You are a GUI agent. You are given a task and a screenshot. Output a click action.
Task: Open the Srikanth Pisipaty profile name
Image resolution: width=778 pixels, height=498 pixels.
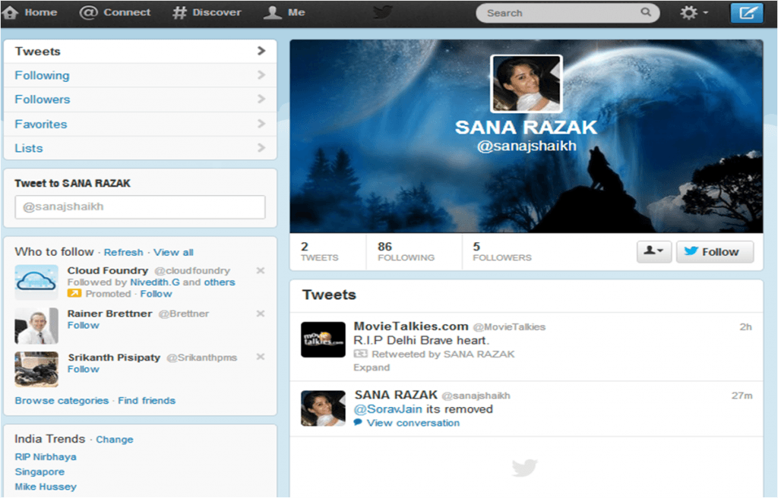click(x=114, y=358)
